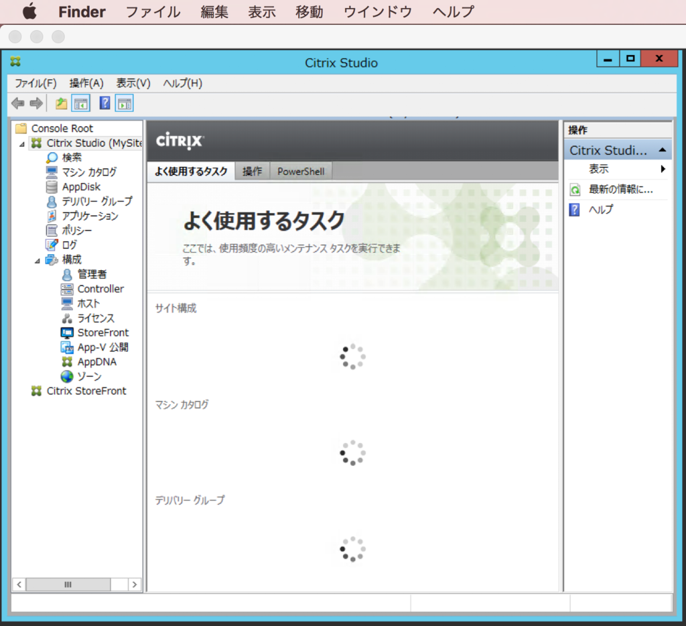Click the ライセンス icon in tree

tap(67, 318)
